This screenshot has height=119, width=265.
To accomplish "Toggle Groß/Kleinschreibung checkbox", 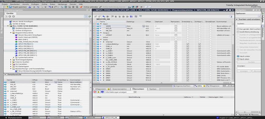I will (238, 32).
